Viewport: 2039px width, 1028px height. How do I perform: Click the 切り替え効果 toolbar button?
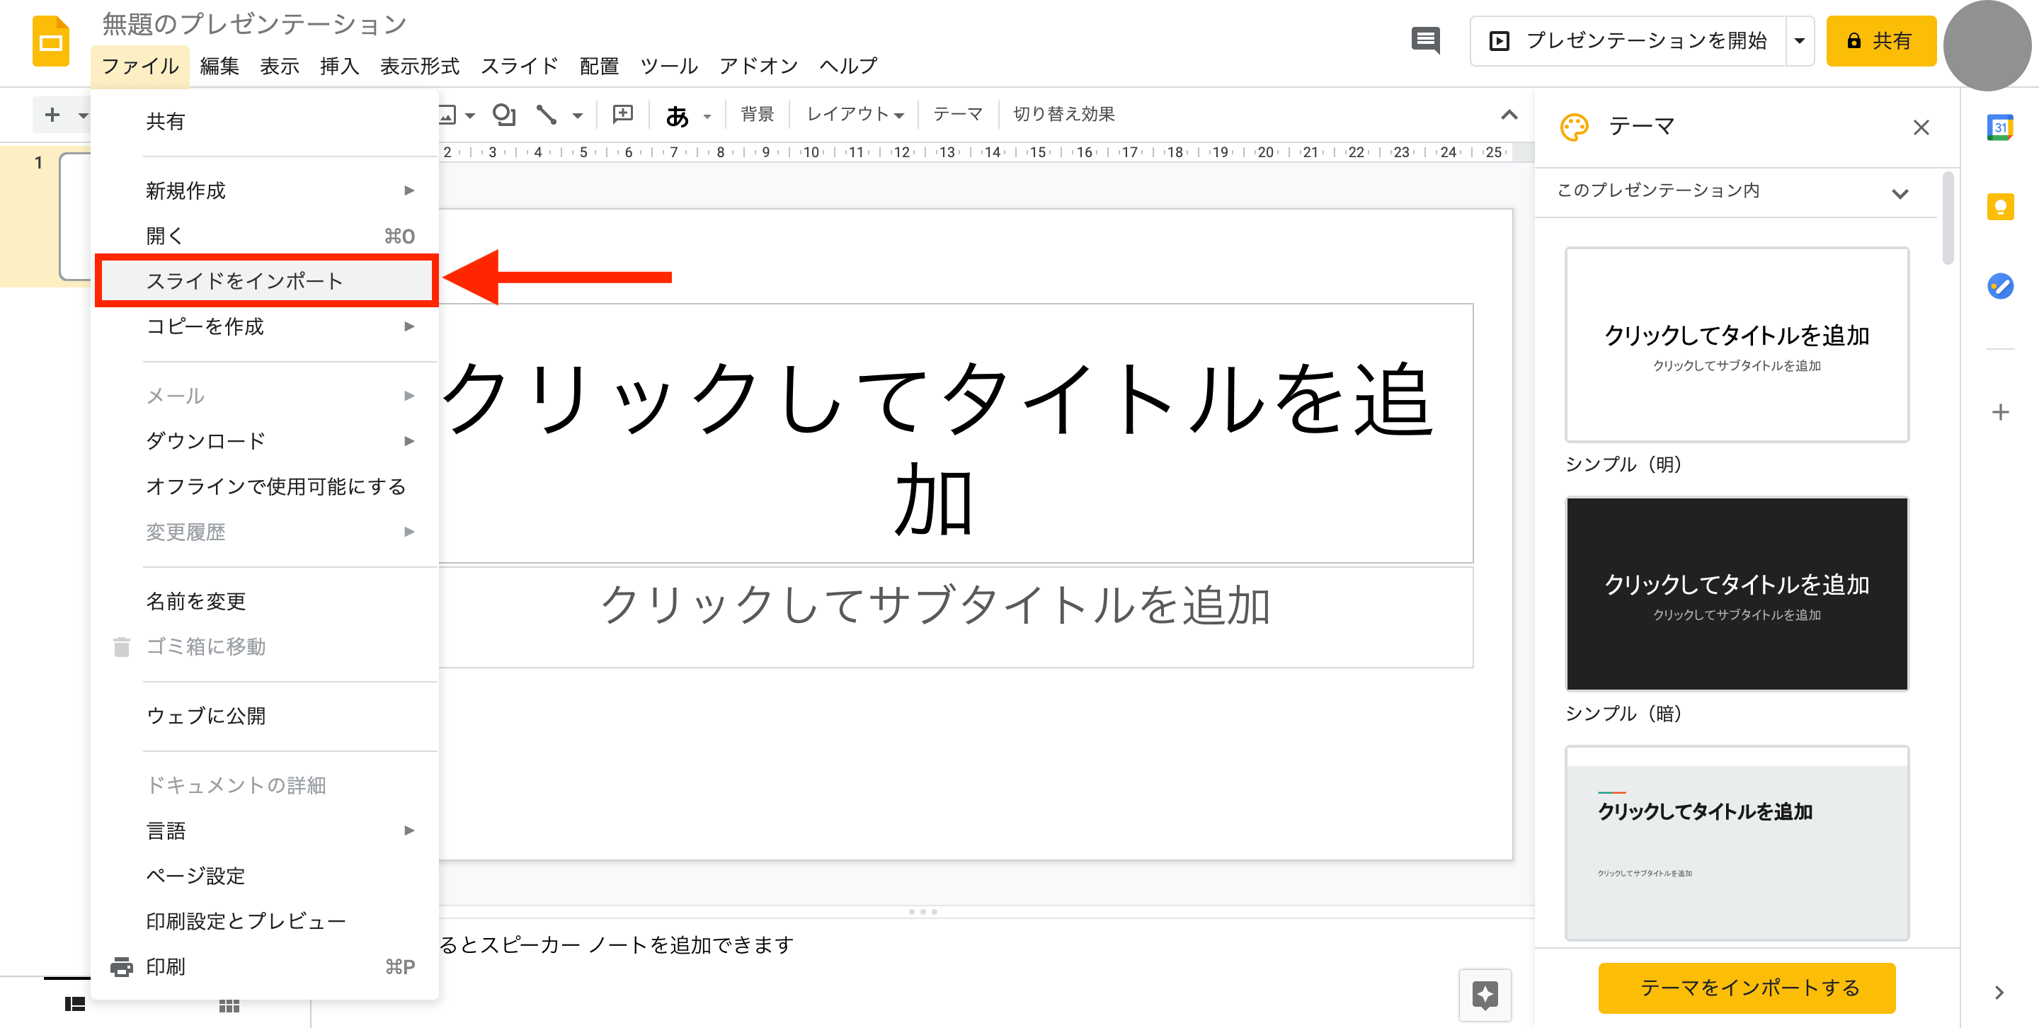(1063, 115)
